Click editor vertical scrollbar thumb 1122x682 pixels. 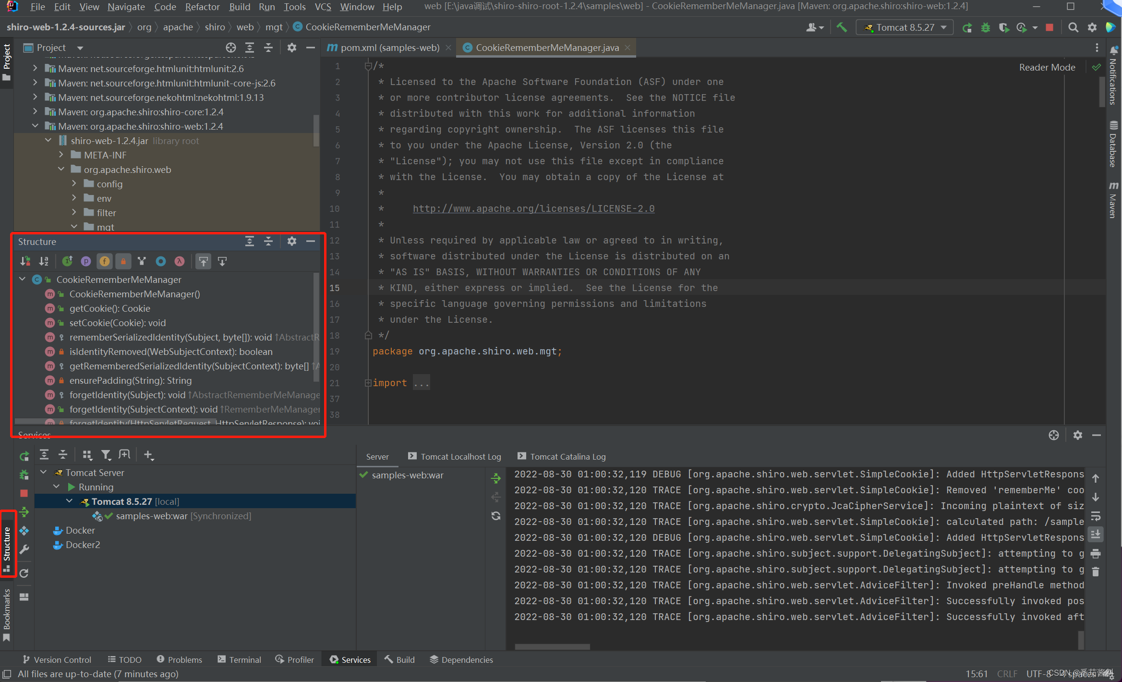tap(1102, 92)
